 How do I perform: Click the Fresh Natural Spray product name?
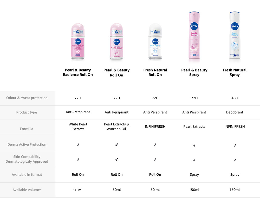click(235, 72)
